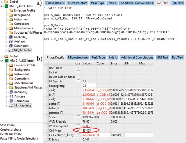Select Structures/hkl Phases folder icon in panel a
This screenshot has height=143, width=186.
click(x=11, y=32)
